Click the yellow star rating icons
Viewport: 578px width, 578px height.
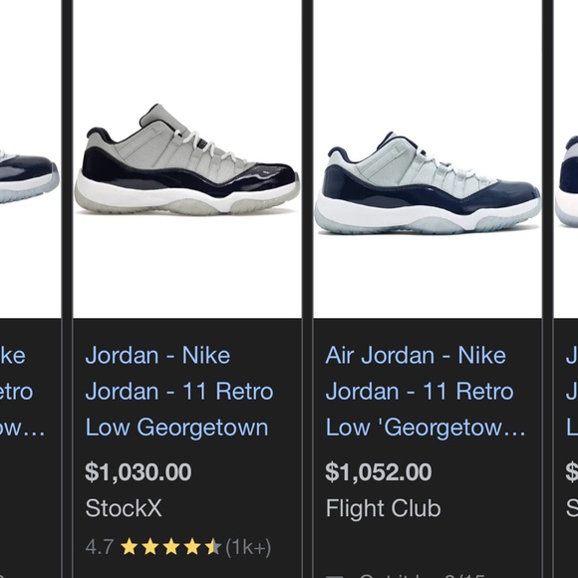(171, 547)
